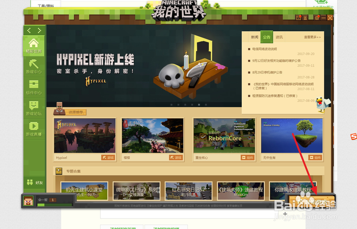Open the 《建筑大师》速建教程 collection
The width and height of the screenshot is (357, 229).
(241, 191)
